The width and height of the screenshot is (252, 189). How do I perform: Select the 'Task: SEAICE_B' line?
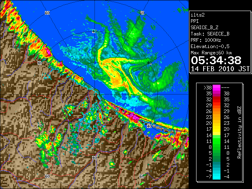tap(210, 34)
